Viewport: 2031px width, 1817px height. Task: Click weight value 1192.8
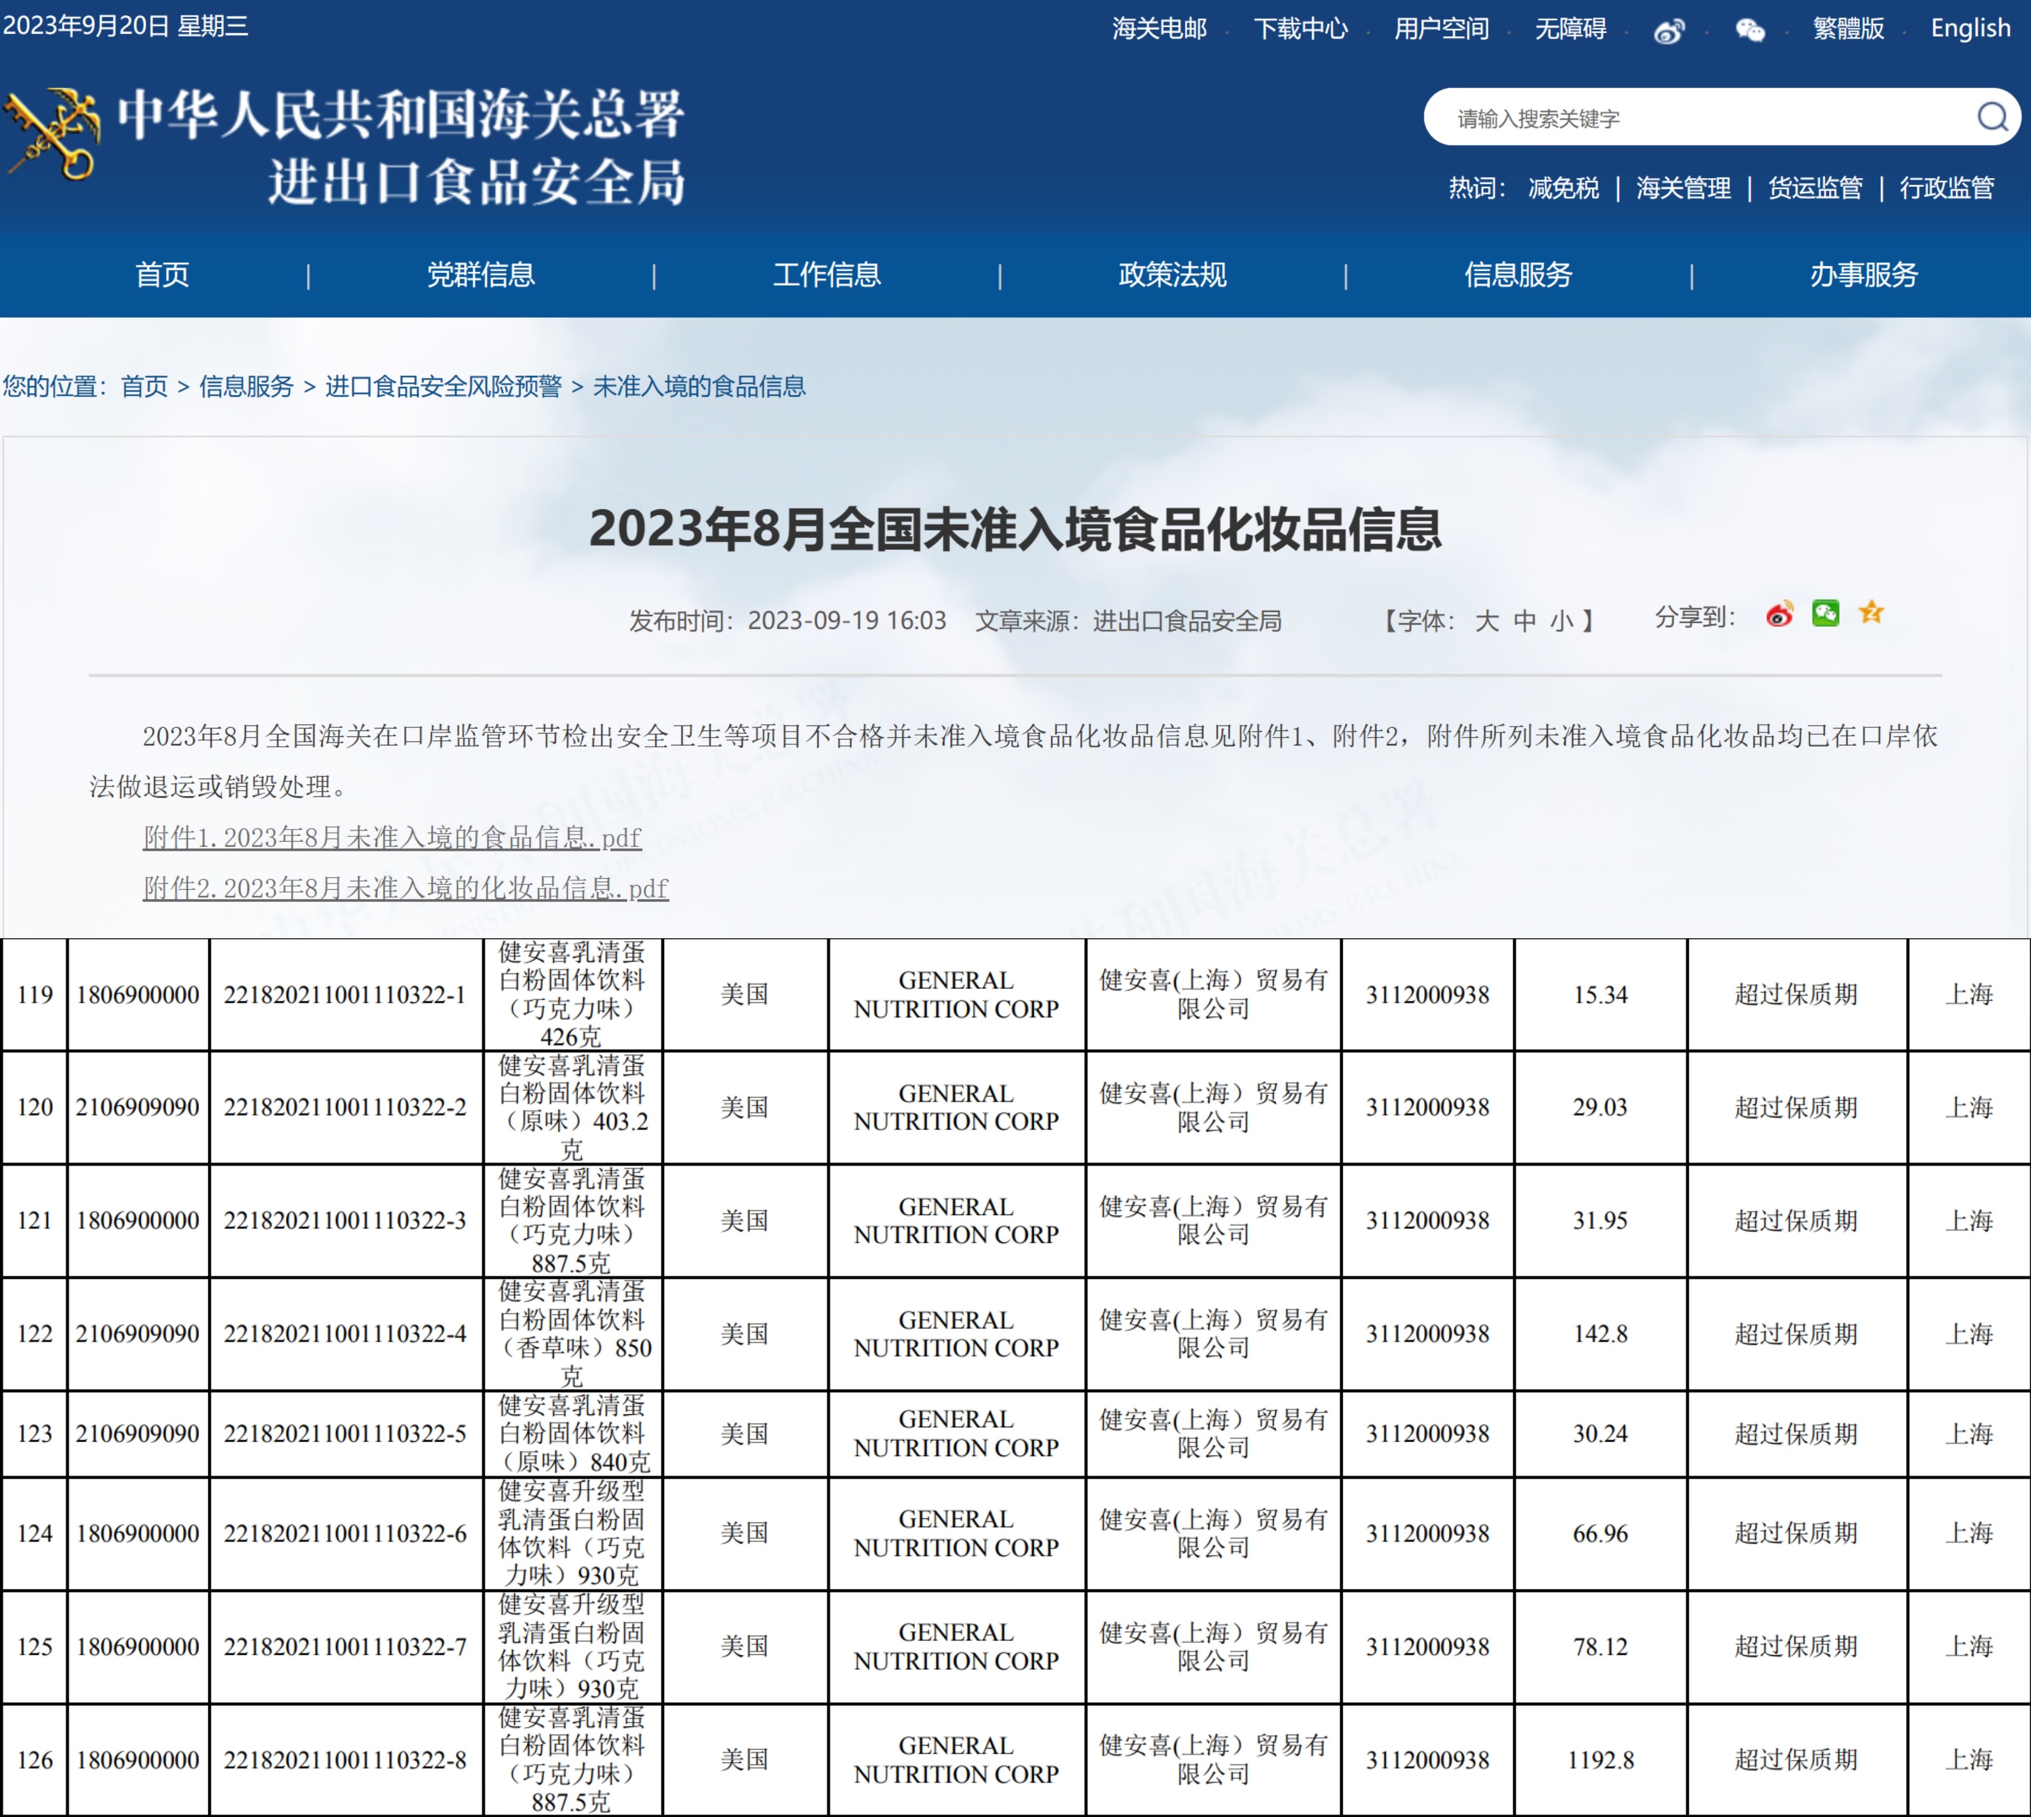coord(1600,1760)
